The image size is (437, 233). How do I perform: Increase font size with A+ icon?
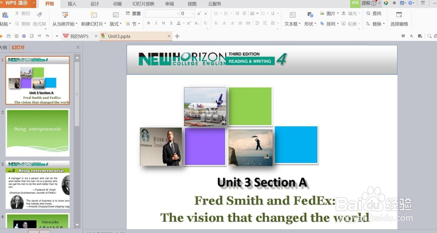(x=199, y=14)
